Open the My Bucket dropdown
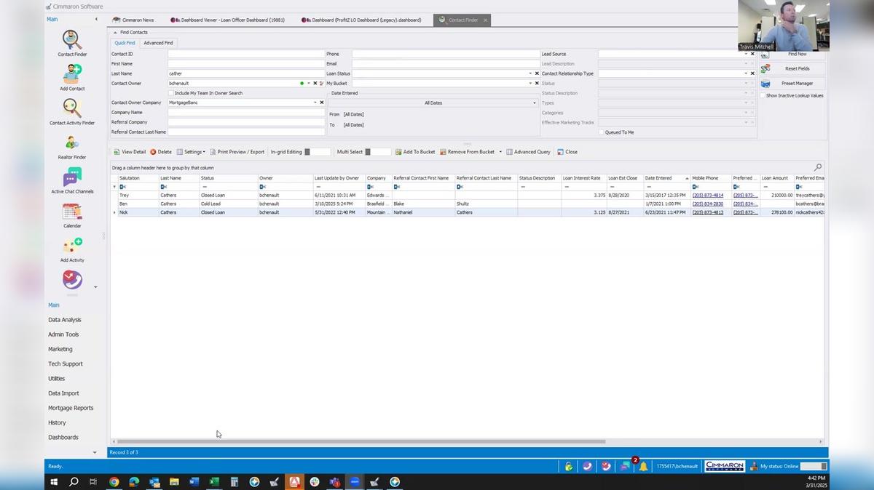 tap(530, 84)
